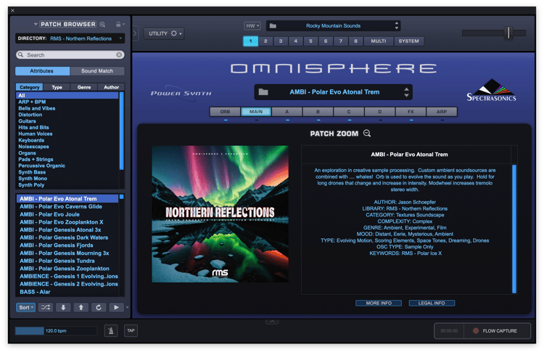Click the Patch Browser lock icon
The width and height of the screenshot is (544, 353).
(x=118, y=24)
